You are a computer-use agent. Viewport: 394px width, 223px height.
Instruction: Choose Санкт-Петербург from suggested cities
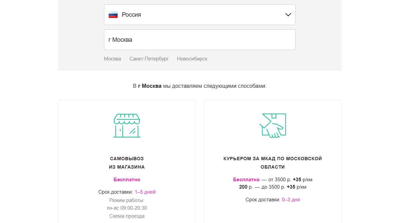(x=149, y=58)
